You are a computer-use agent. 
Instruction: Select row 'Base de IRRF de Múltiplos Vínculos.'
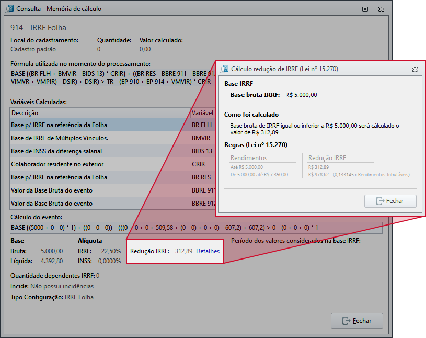[x=112, y=138]
